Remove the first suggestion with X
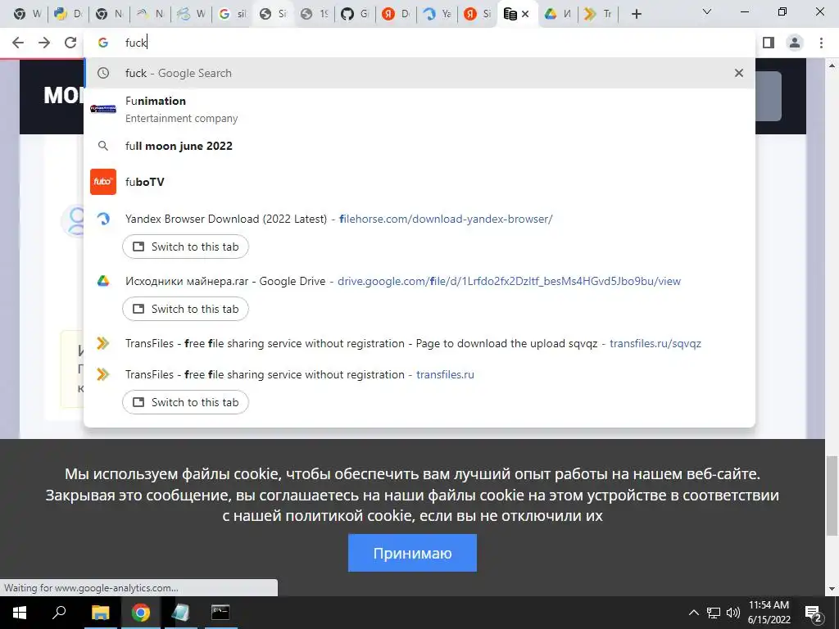 click(739, 73)
